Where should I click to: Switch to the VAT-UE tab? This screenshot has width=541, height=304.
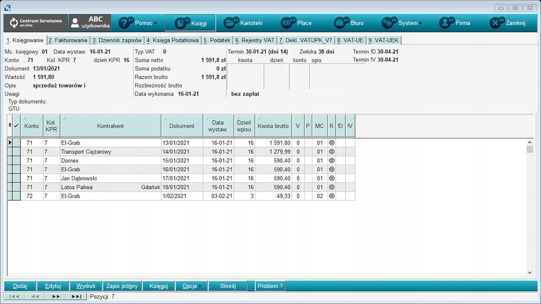pyautogui.click(x=350, y=41)
